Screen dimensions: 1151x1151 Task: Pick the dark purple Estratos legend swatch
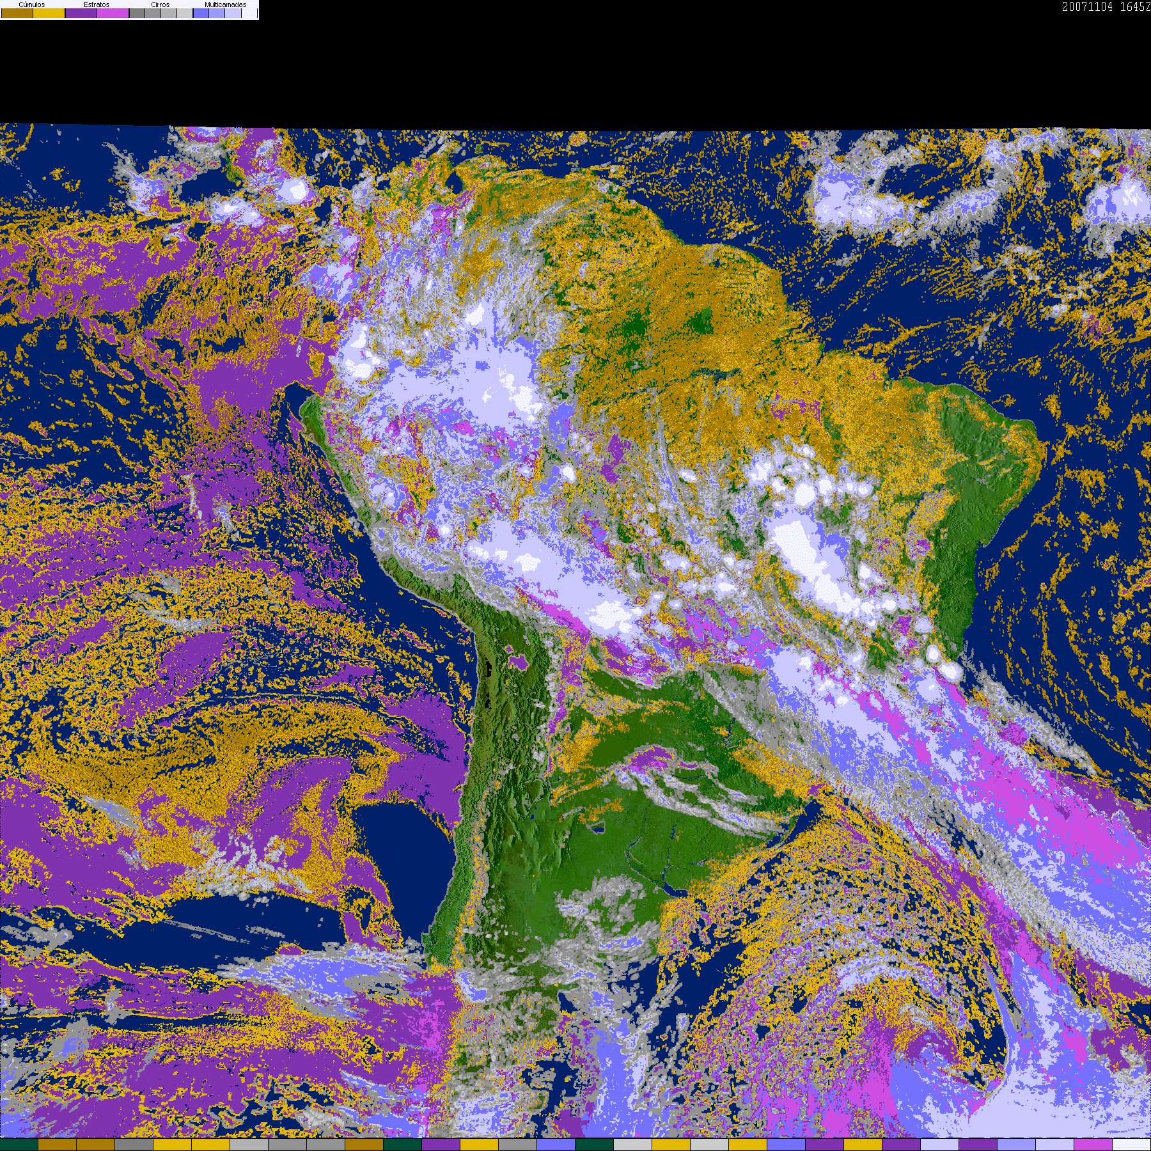click(x=81, y=13)
